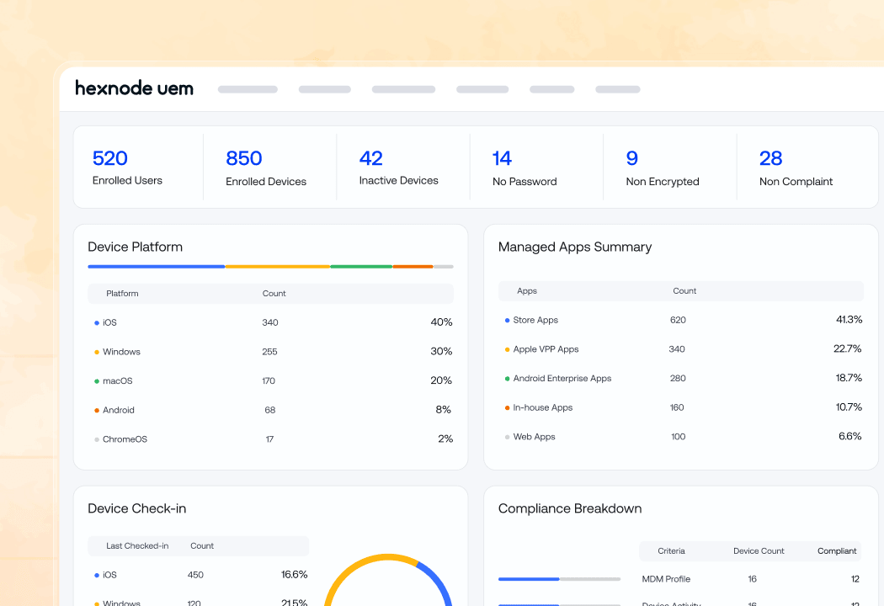Click the MDM Profile progress bar
Screen dimensions: 884x606
(559, 579)
